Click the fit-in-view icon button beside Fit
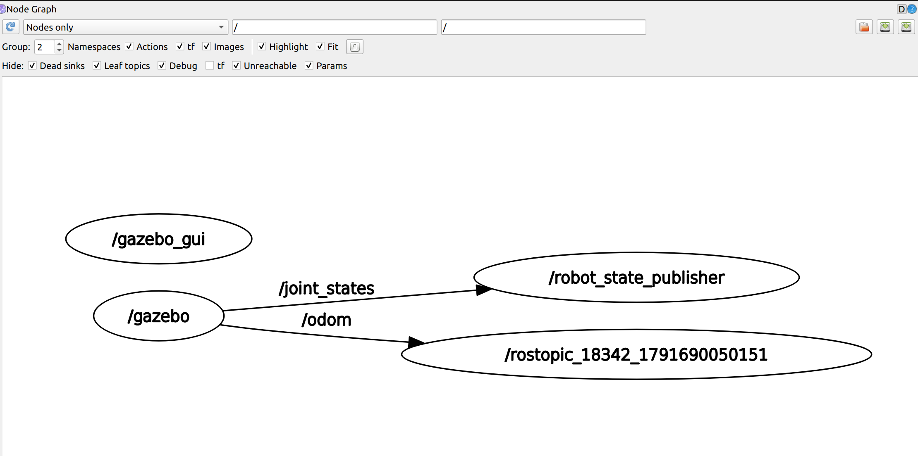 355,47
